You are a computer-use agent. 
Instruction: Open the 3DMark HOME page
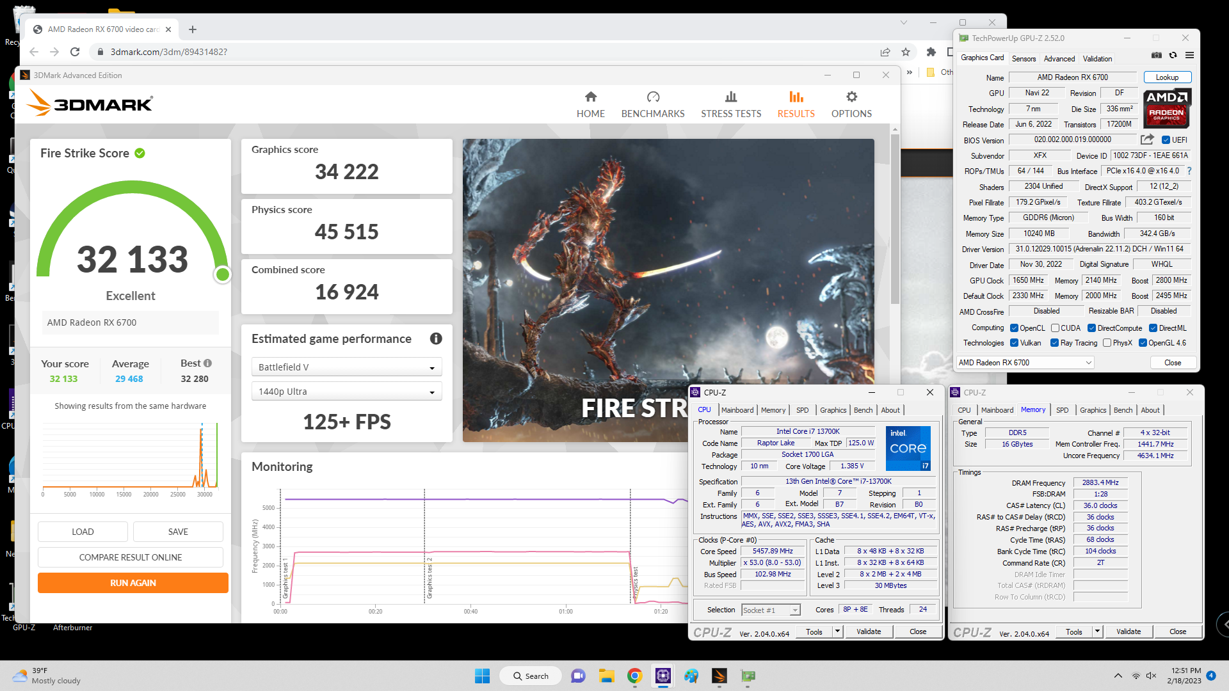click(x=590, y=104)
